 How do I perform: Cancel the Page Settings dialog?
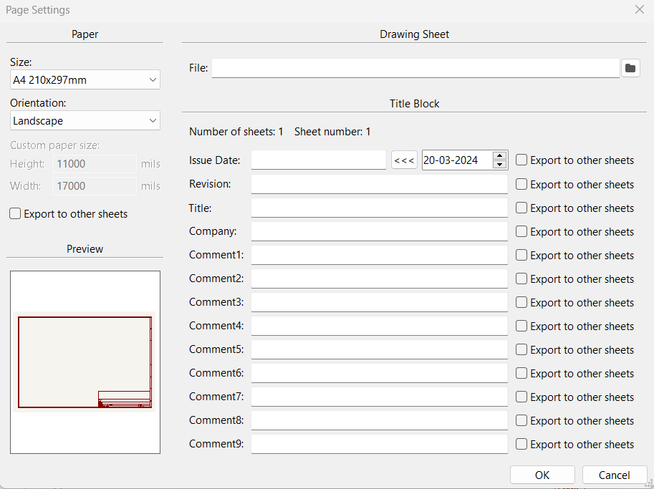614,475
